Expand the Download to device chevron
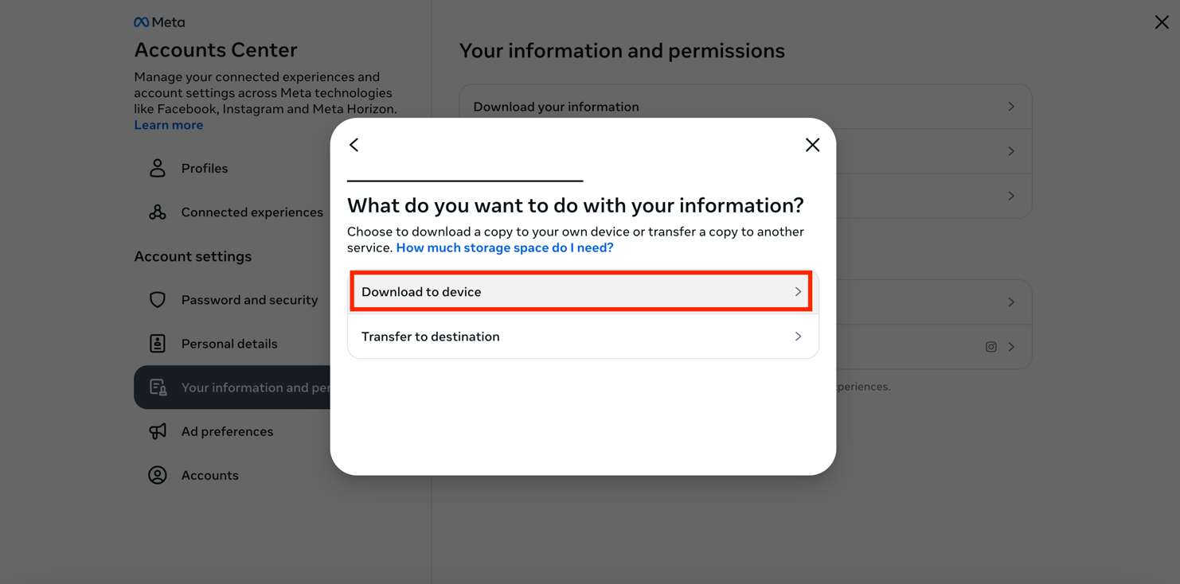This screenshot has height=584, width=1180. tap(798, 292)
